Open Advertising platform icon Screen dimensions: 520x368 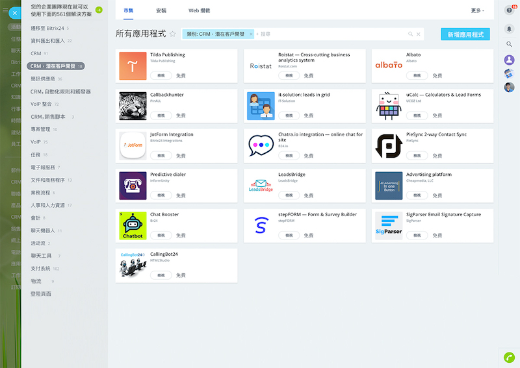pyautogui.click(x=389, y=186)
